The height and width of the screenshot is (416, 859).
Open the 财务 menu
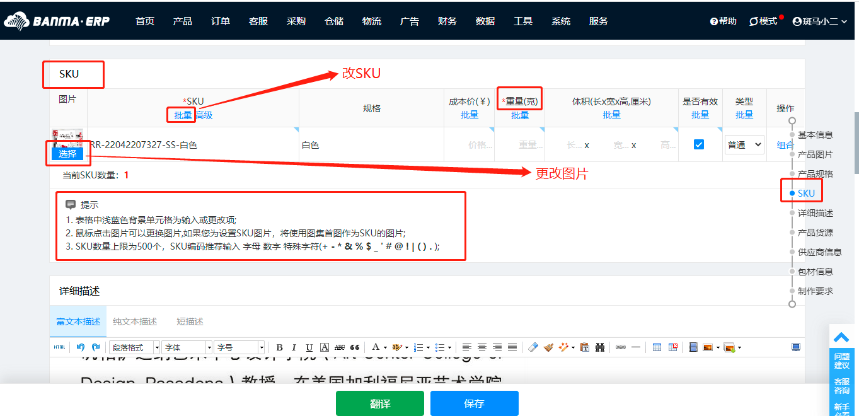pyautogui.click(x=447, y=21)
